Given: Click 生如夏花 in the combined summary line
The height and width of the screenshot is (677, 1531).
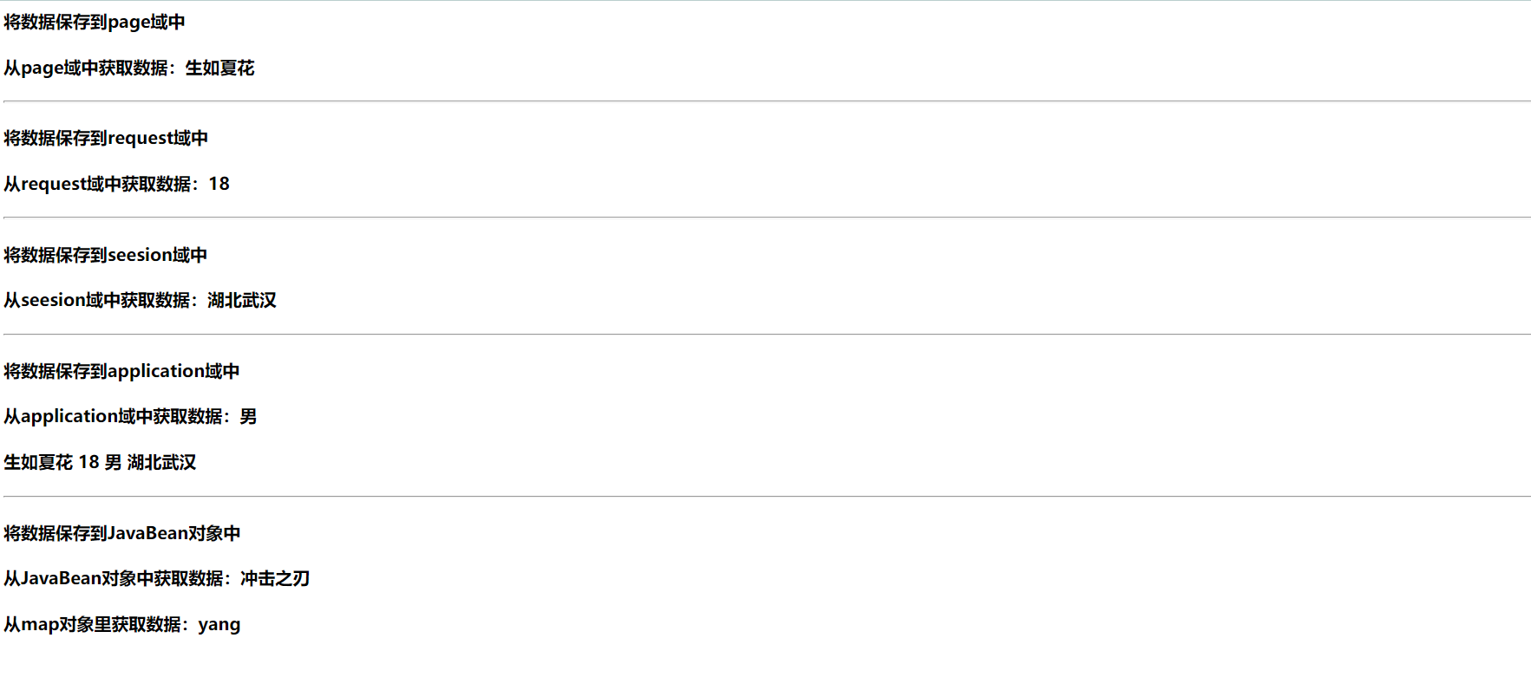Looking at the screenshot, I should pos(38,463).
